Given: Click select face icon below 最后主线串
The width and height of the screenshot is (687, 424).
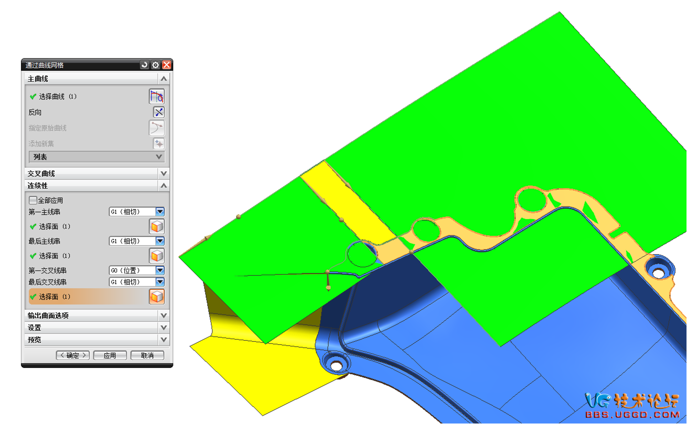Looking at the screenshot, I should coord(157,256).
